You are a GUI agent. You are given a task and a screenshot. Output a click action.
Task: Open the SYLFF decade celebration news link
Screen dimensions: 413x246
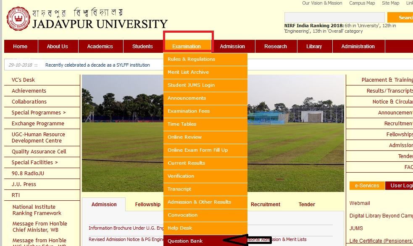pyautogui.click(x=97, y=65)
